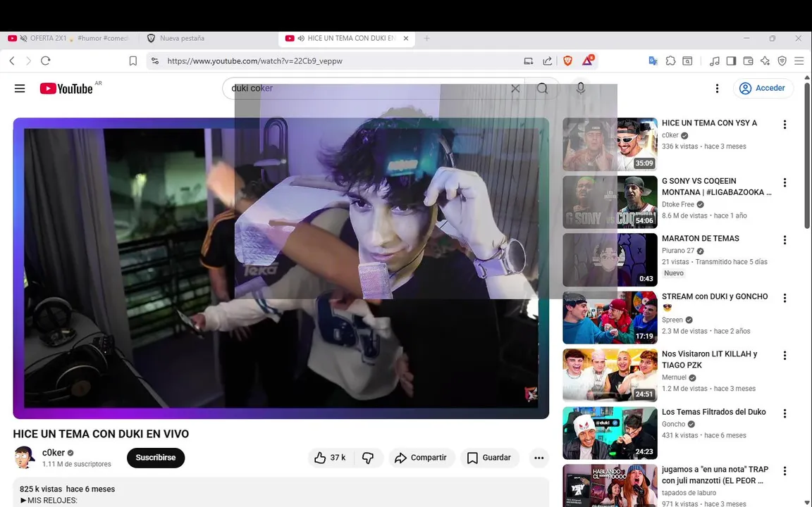The image size is (812, 507).
Task: Reload the current page
Action: click(46, 61)
